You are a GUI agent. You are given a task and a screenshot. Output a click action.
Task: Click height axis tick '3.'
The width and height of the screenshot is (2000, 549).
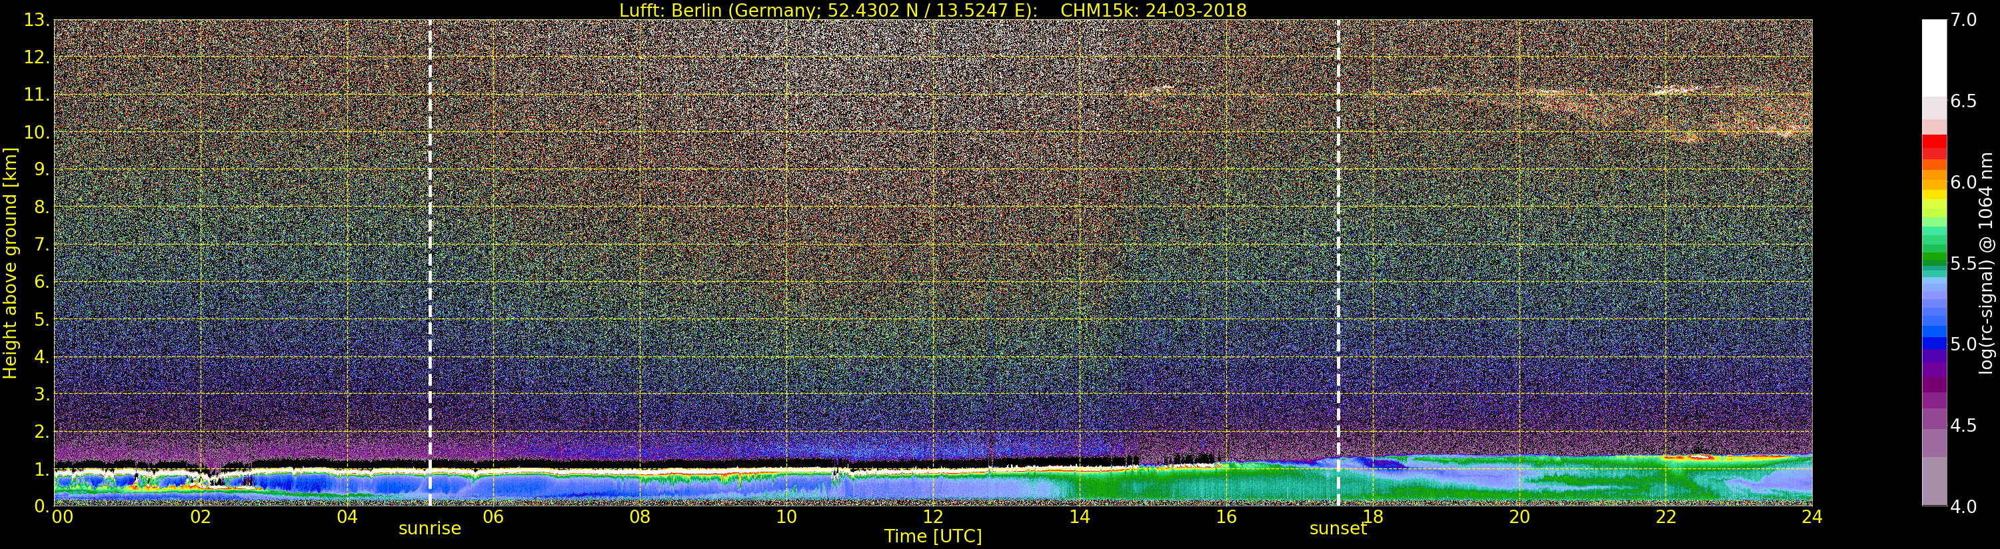[41, 394]
